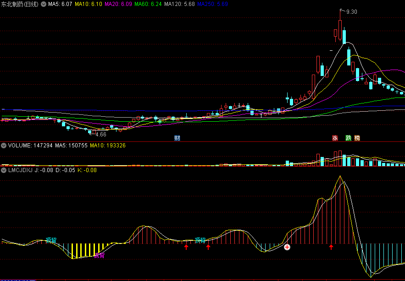Click the VOLUME: 147294 label

click(x=30, y=146)
